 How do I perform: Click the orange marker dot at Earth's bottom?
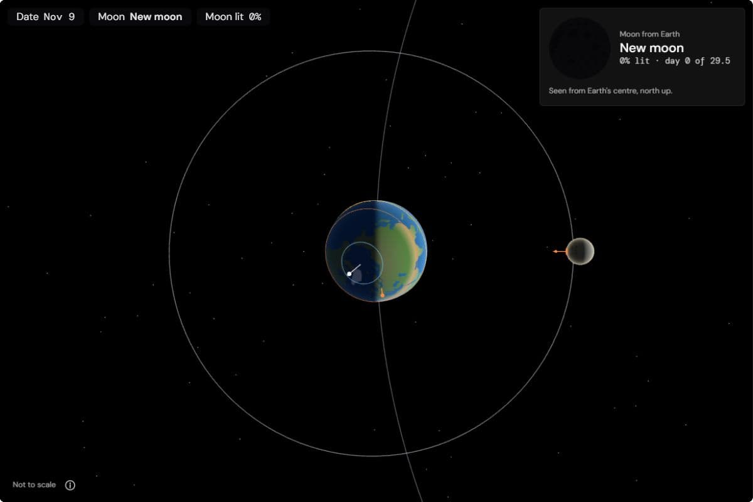[x=382, y=294]
